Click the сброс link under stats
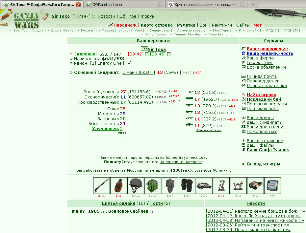The image size is (306, 233). (122, 133)
